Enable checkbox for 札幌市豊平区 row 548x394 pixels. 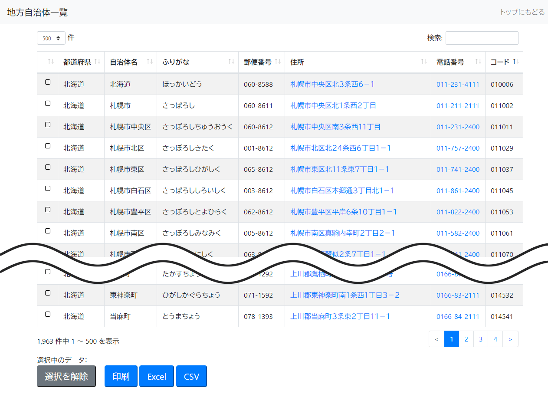pos(48,210)
